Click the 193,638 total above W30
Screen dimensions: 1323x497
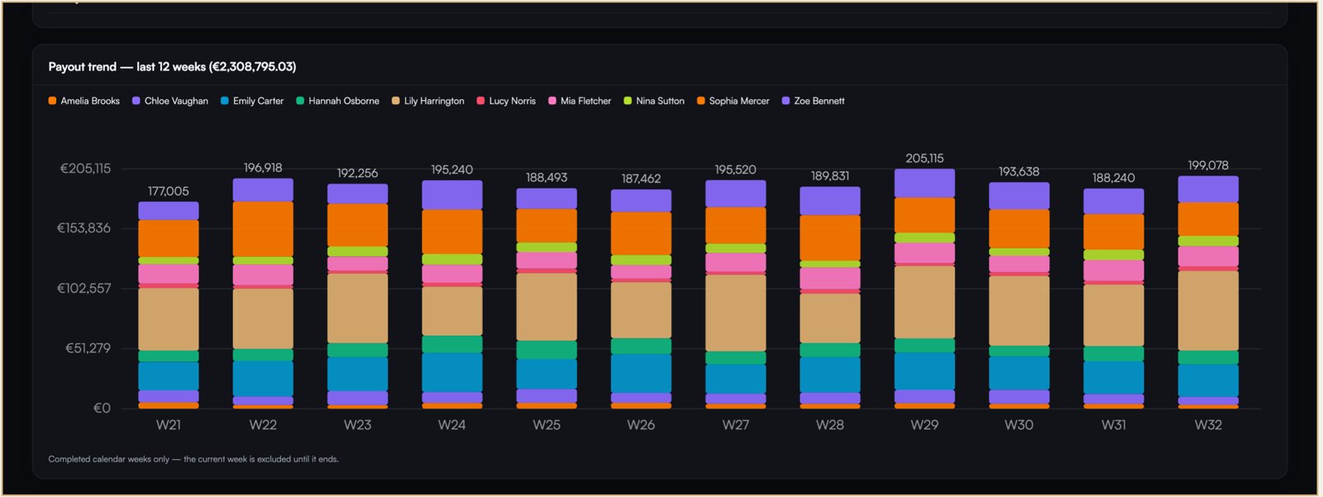tap(1019, 172)
